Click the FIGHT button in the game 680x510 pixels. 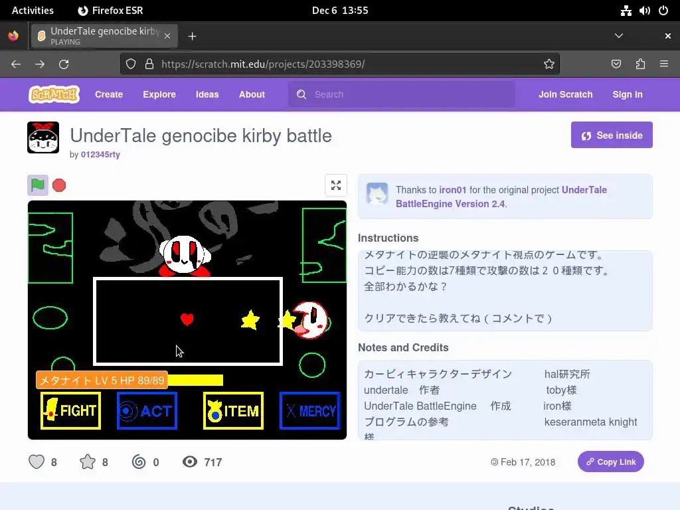point(70,410)
